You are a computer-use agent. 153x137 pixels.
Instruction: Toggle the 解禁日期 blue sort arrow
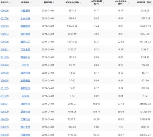coord(54,2)
